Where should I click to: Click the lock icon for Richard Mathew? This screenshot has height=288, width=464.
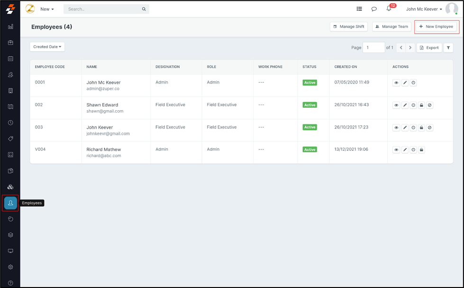coord(421,150)
